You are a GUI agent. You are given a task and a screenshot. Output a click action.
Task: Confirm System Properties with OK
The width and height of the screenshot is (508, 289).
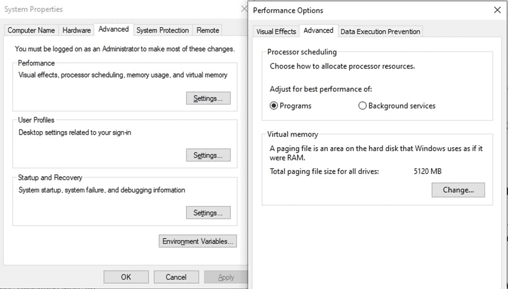tap(126, 277)
